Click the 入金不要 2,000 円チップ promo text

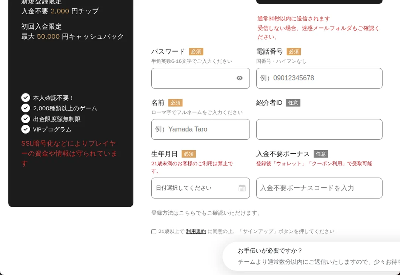click(x=60, y=11)
